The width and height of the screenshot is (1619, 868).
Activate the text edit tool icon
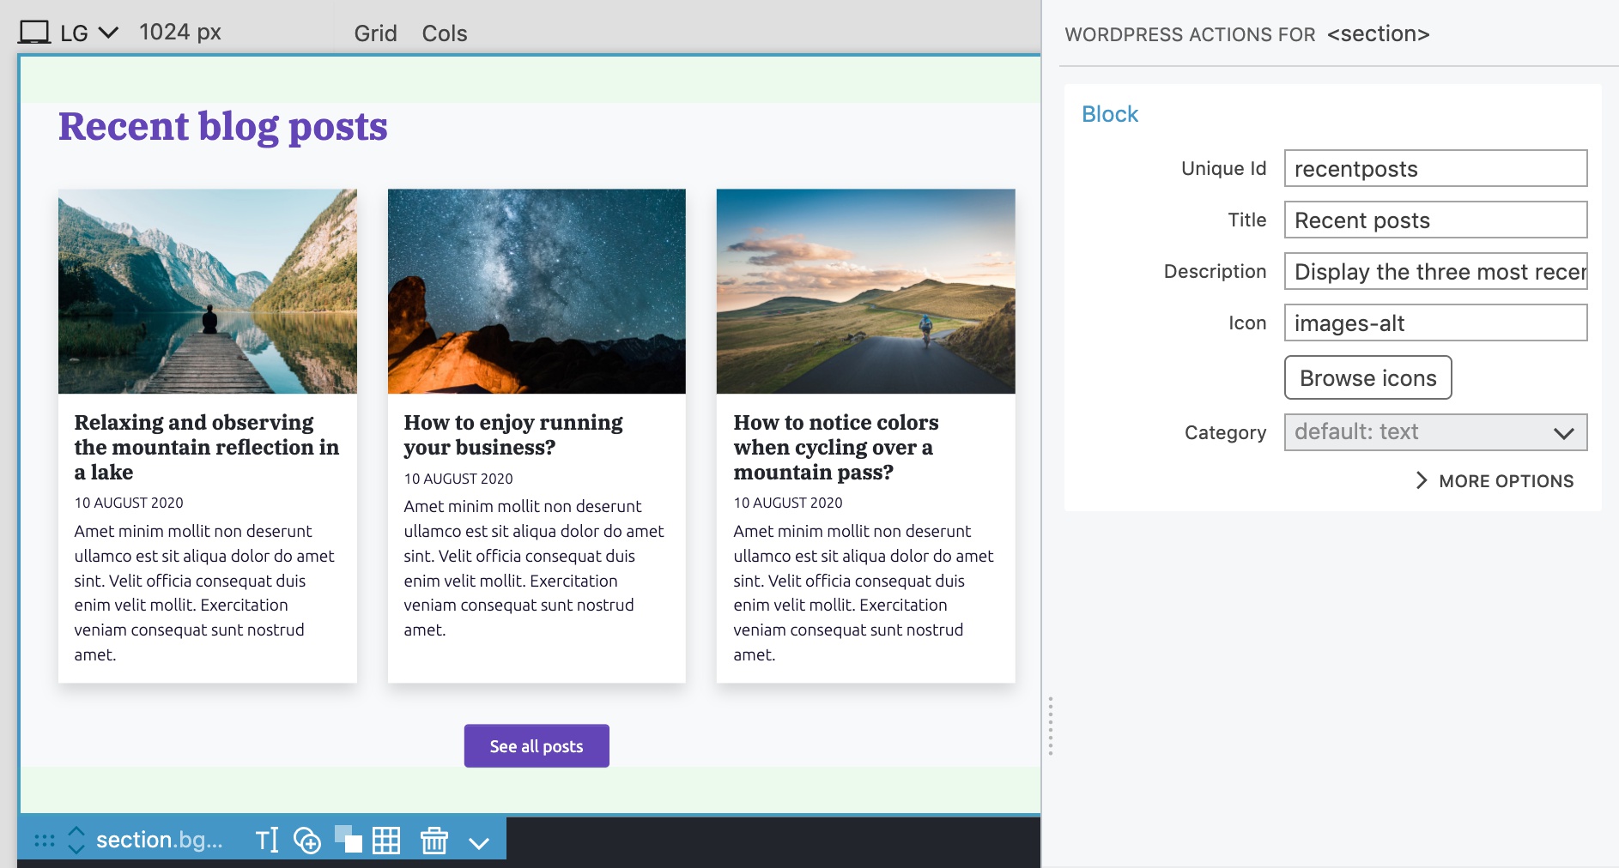(267, 840)
